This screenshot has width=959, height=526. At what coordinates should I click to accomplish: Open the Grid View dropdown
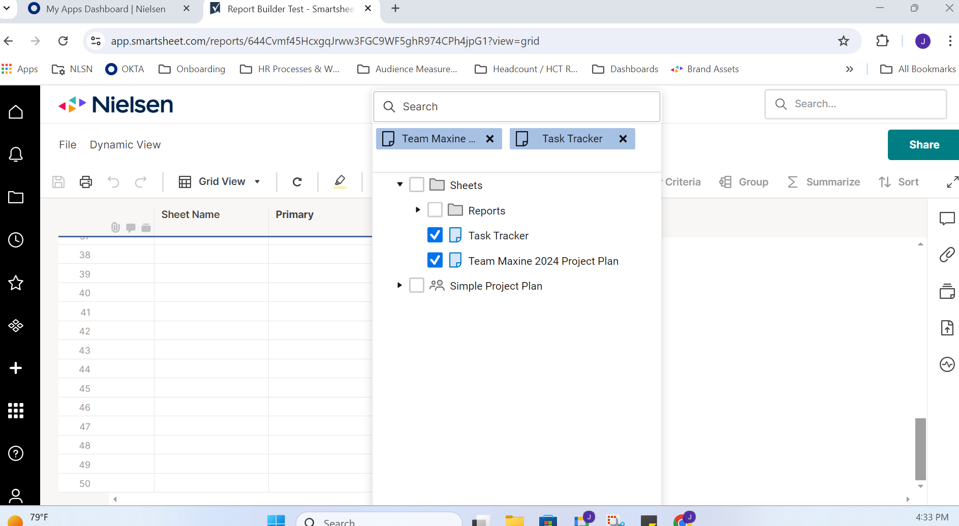coord(220,182)
